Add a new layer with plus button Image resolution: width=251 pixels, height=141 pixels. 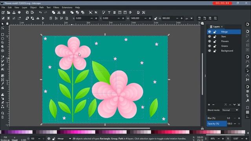[209, 105]
